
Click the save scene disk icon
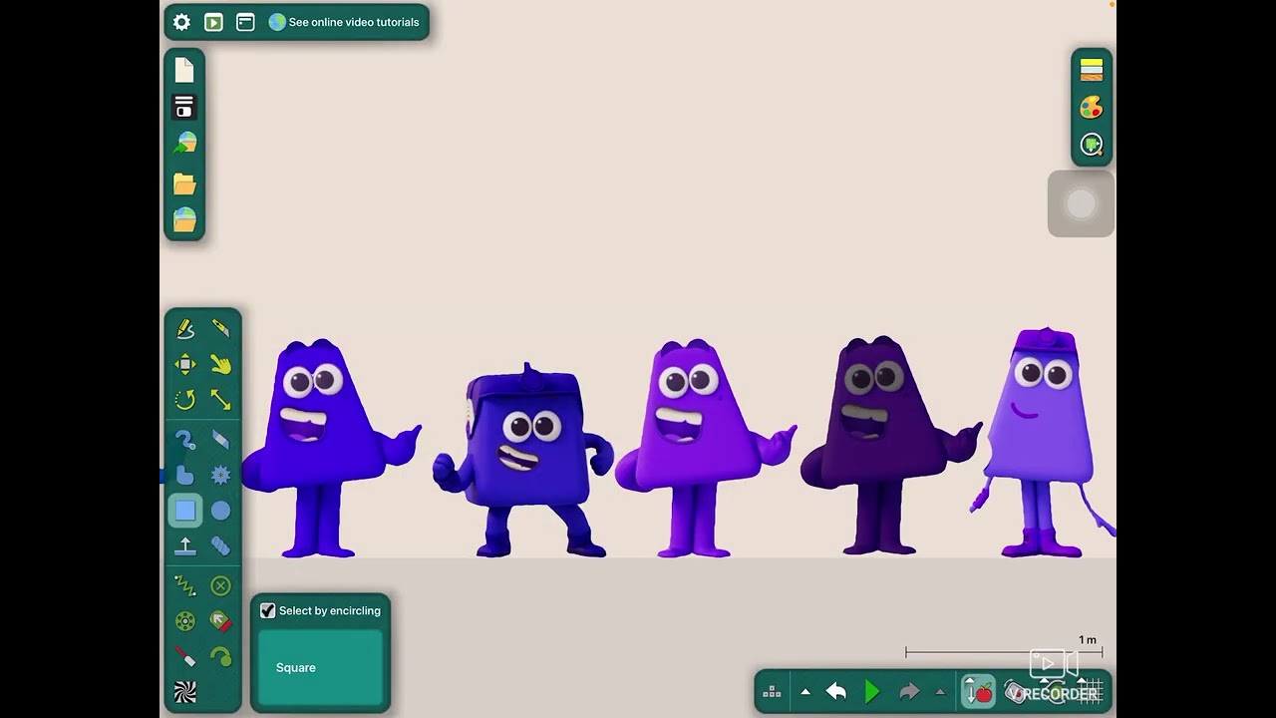click(x=184, y=107)
